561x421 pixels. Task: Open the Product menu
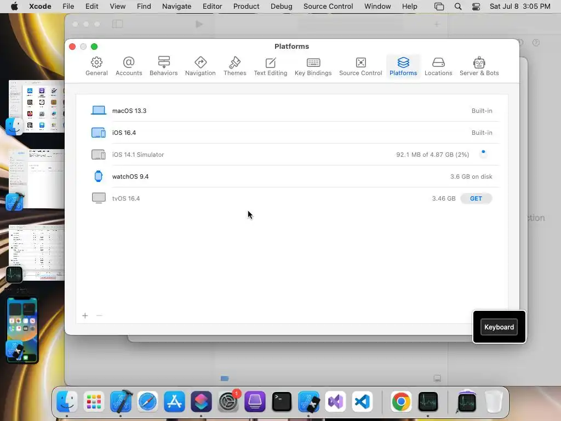(246, 6)
